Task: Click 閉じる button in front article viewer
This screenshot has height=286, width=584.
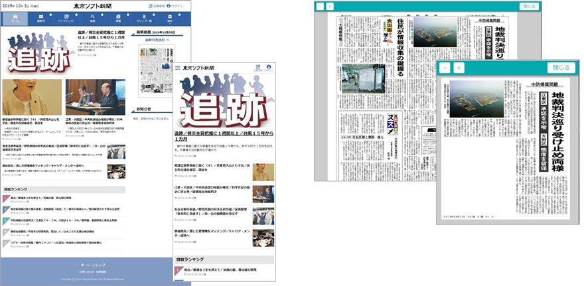Action: [561, 68]
